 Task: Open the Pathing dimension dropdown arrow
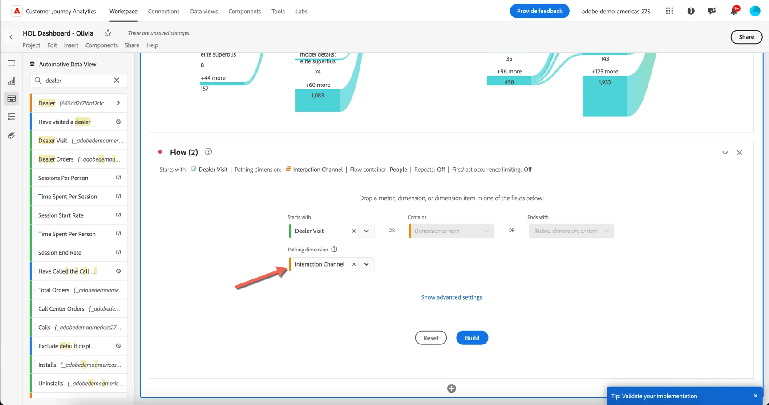point(366,264)
